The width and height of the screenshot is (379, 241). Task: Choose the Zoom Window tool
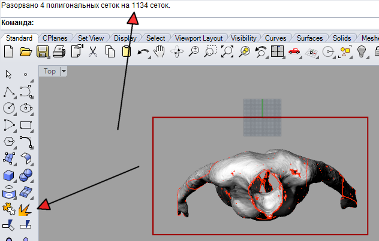pyautogui.click(x=210, y=51)
